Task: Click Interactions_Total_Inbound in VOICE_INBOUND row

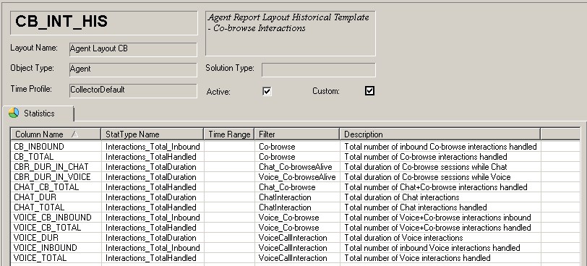Action: click(153, 248)
